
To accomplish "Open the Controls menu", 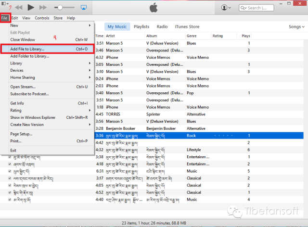I will click(x=42, y=18).
